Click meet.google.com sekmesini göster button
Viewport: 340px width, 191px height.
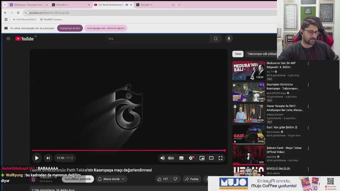(106, 28)
